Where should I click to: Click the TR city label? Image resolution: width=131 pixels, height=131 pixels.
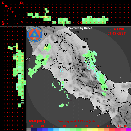(69, 64)
